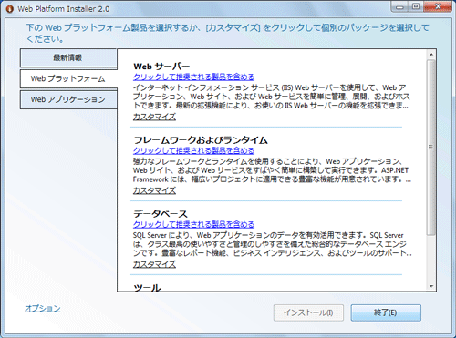Screen dimensions: 456x338
Task: Open カスタマイズ link under Web サーバー
Action: tap(154, 117)
